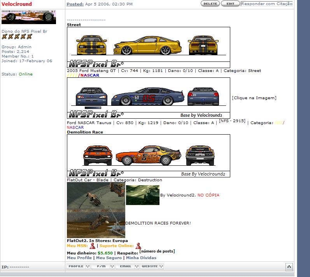Open the orange FlatOut Blade car image
The width and height of the screenshot is (310, 277).
pyautogui.click(x=149, y=156)
